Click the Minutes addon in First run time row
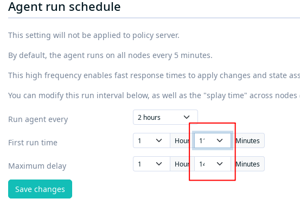Image resolution: width=300 pixels, height=205 pixels. point(247,140)
